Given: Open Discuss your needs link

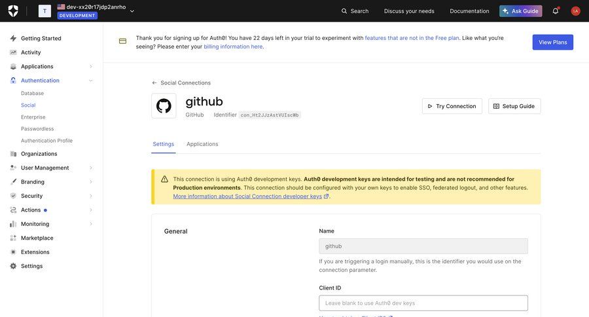Looking at the screenshot, I should click(x=409, y=11).
